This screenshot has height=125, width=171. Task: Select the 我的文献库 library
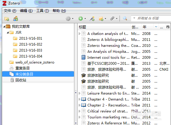[x=21, y=27]
